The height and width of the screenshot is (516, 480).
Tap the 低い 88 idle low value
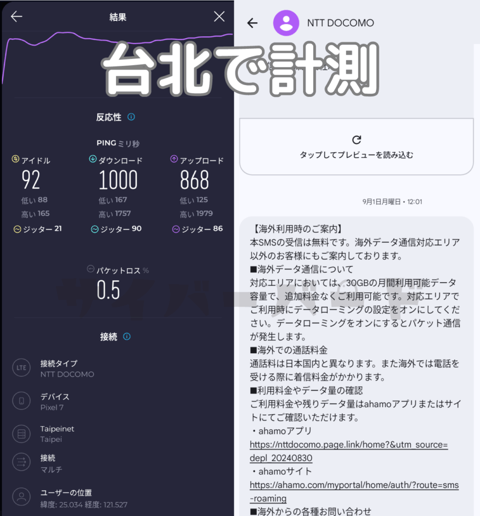pyautogui.click(x=34, y=200)
